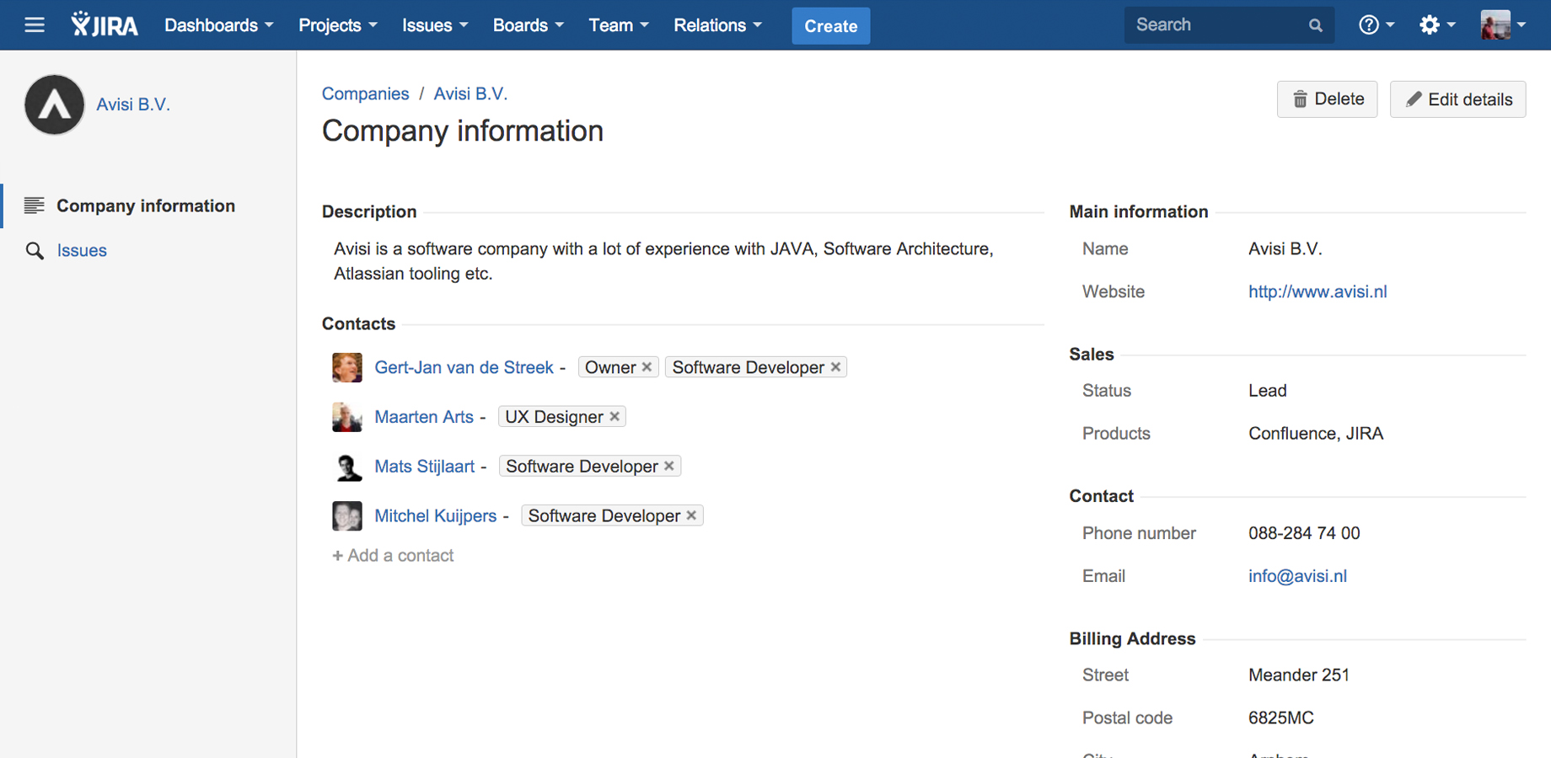
Task: Open Mitchel Kuijpers' contact page
Action: point(436,515)
